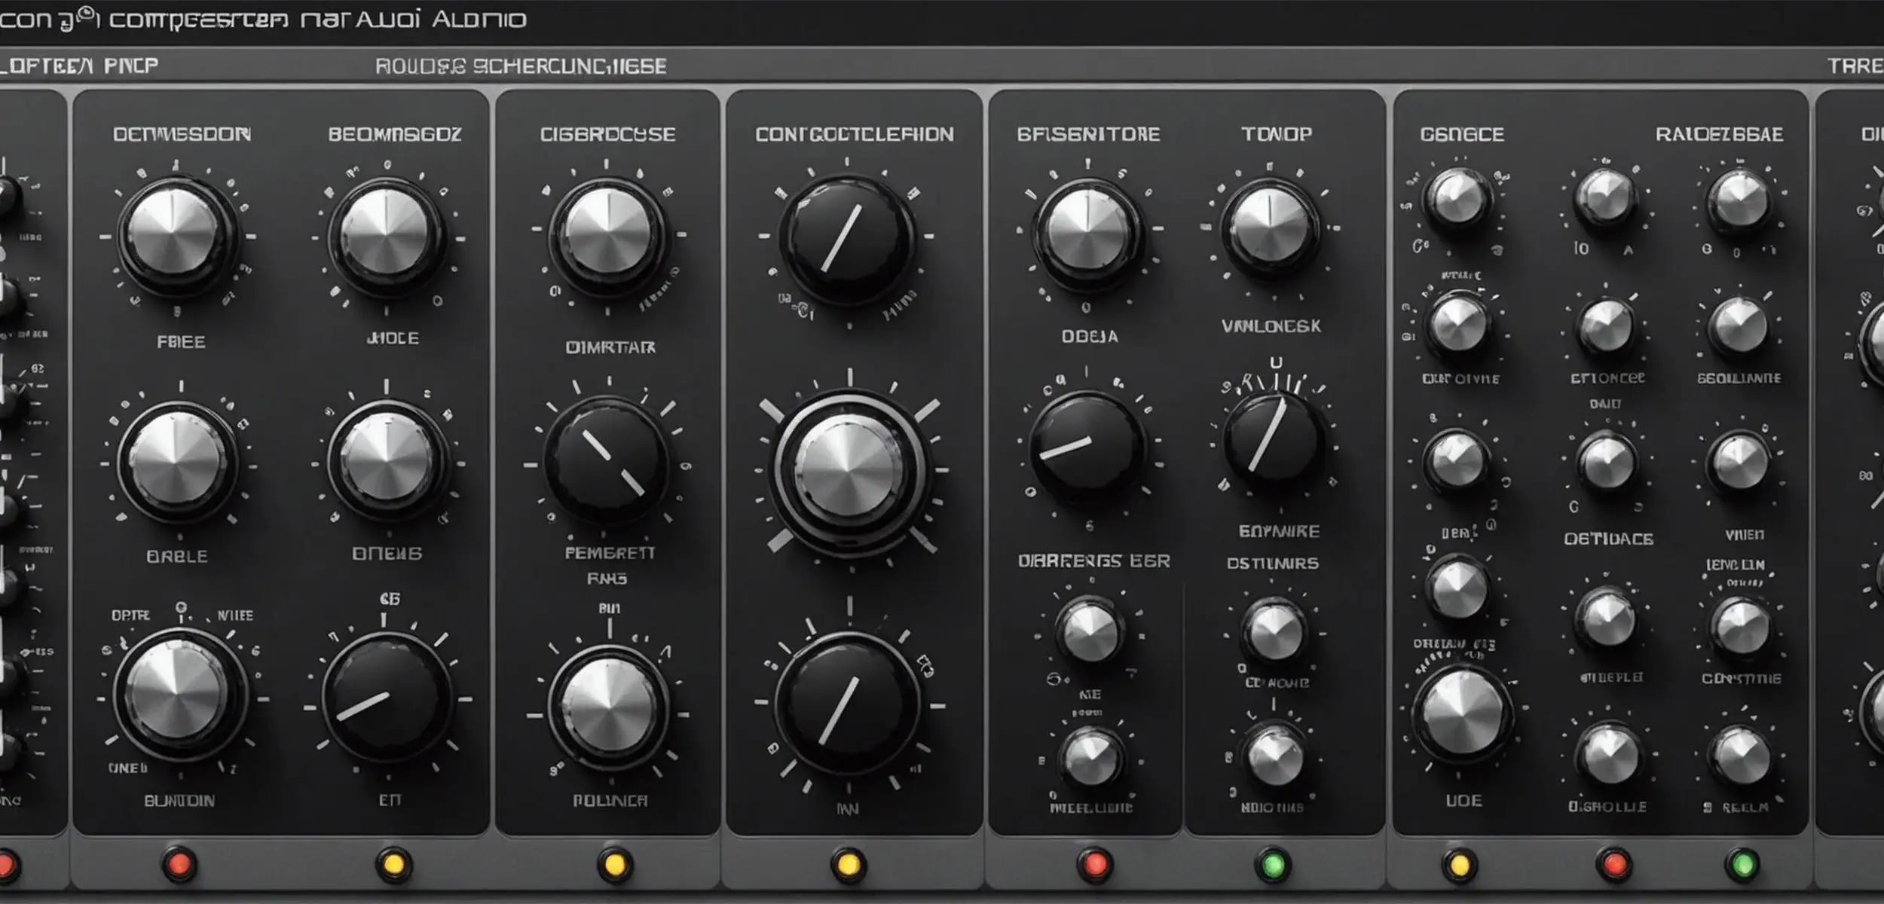Viewport: 1884px width, 904px height.
Task: Toggle the green LED below the NDIO IIHS column
Action: click(x=1273, y=864)
